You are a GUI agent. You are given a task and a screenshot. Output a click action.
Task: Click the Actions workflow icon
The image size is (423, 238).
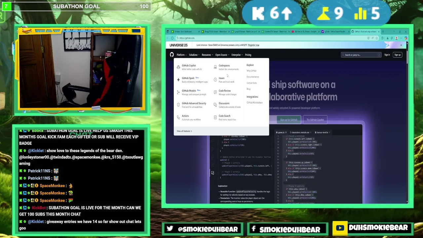click(x=178, y=117)
